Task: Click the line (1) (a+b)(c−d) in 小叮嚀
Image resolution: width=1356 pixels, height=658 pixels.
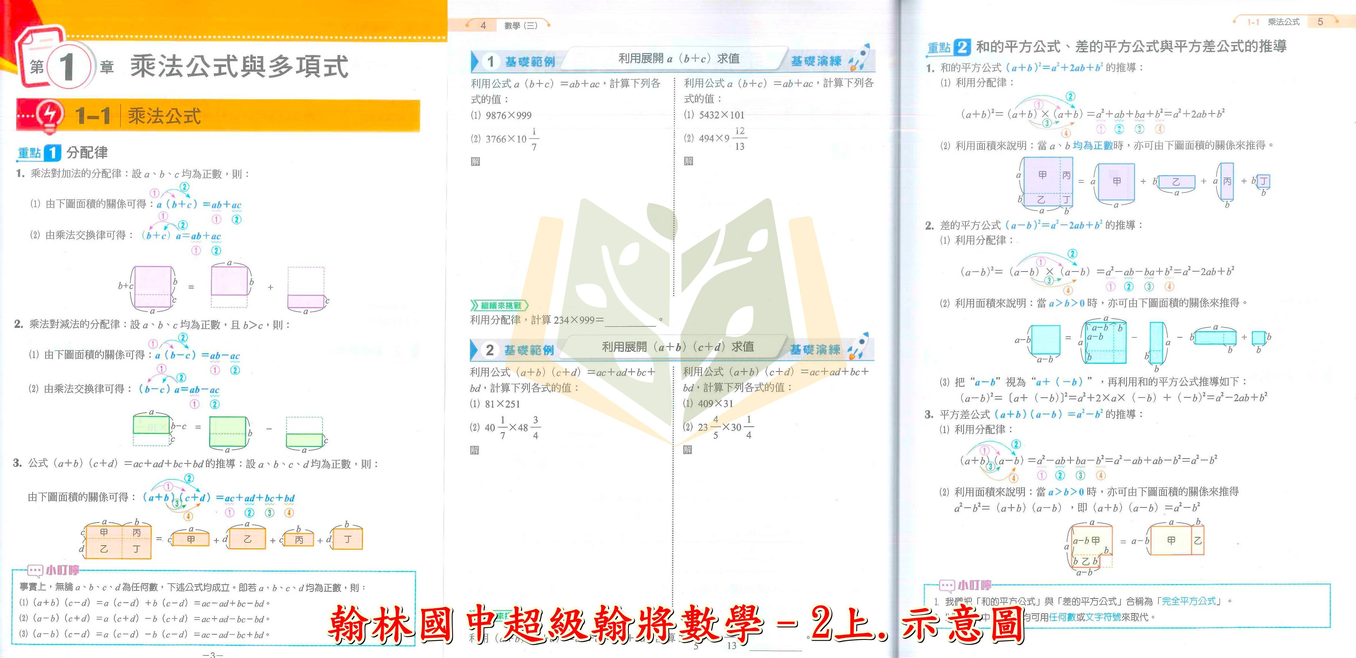Action: coord(144,603)
